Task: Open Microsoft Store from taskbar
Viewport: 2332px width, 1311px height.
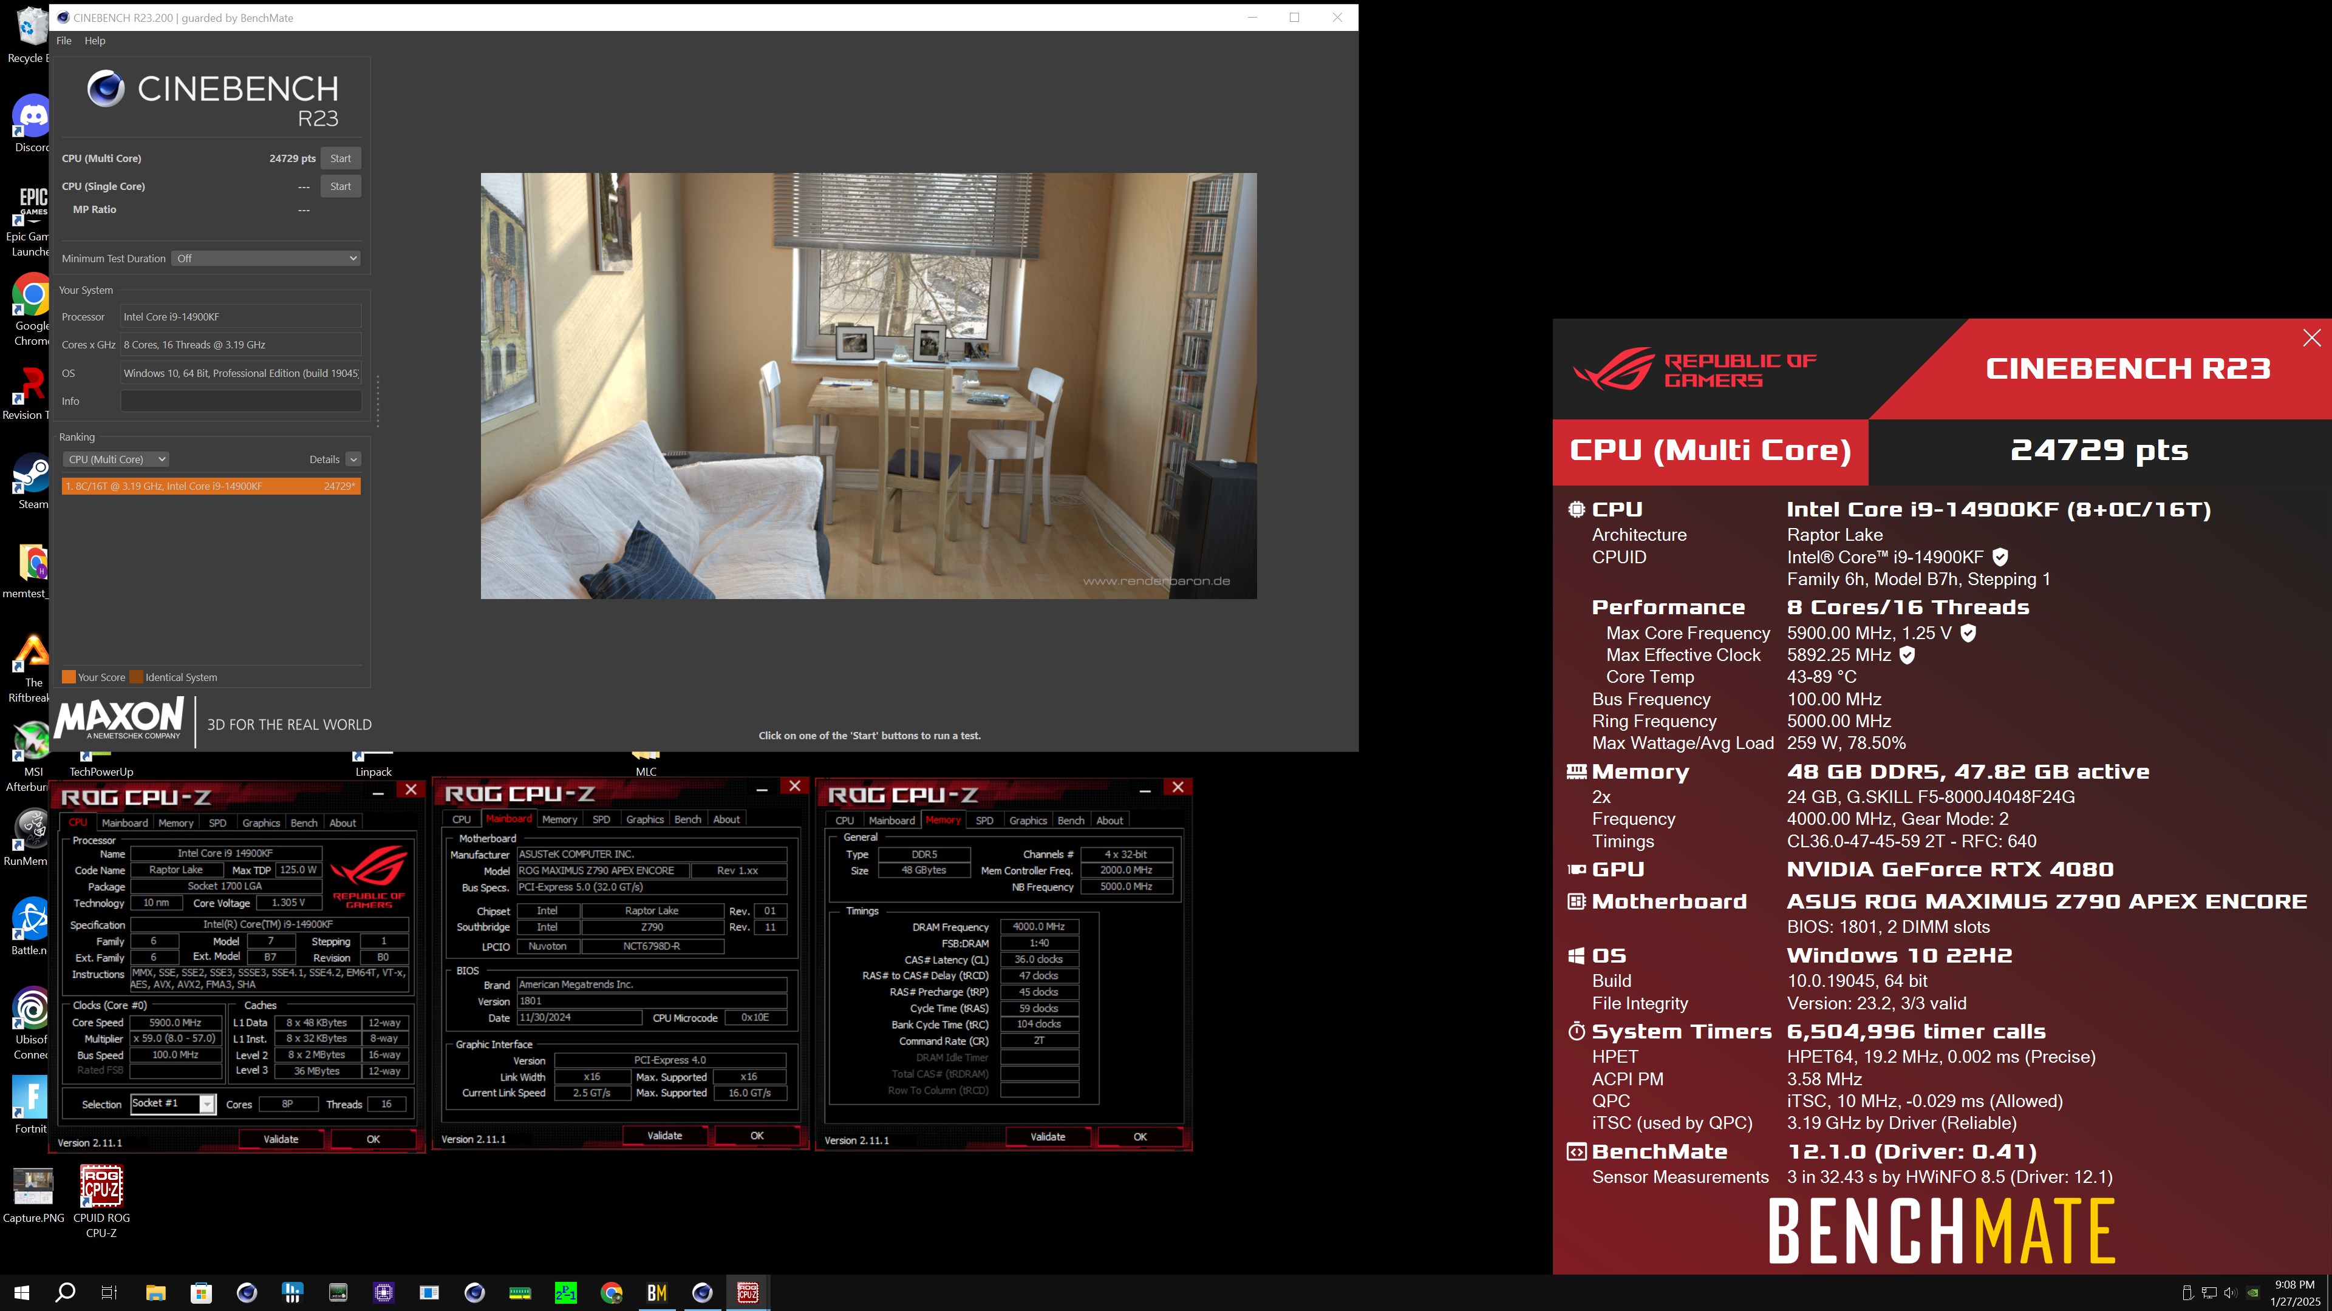Action: point(201,1293)
